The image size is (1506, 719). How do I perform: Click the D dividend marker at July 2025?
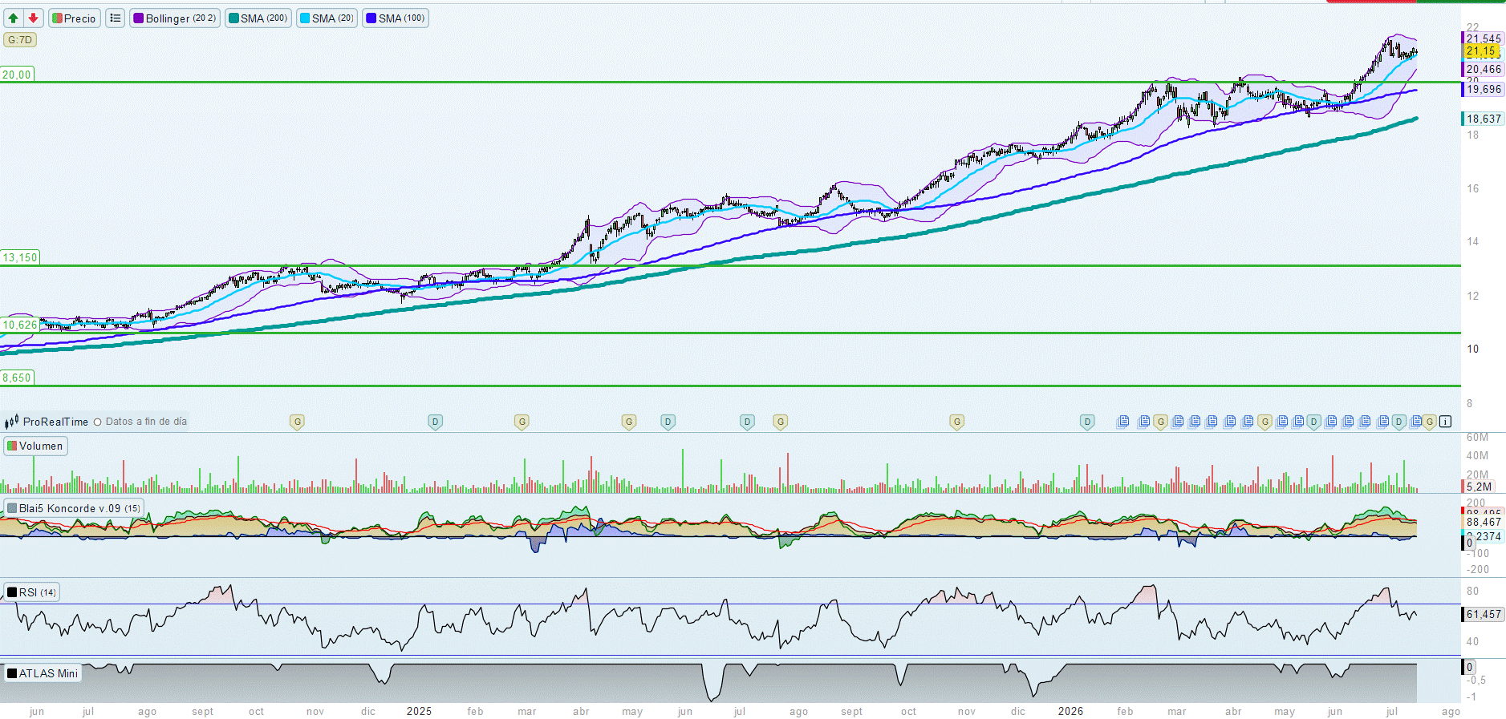point(747,422)
